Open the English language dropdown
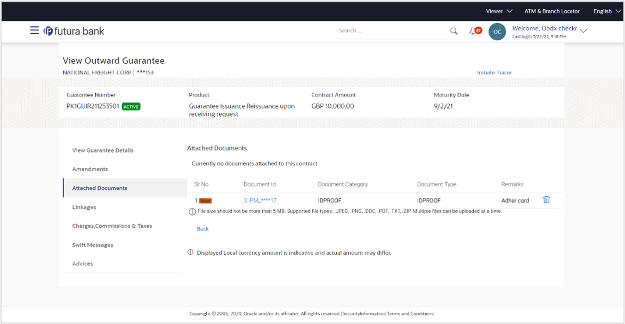The width and height of the screenshot is (625, 324). 606,11
